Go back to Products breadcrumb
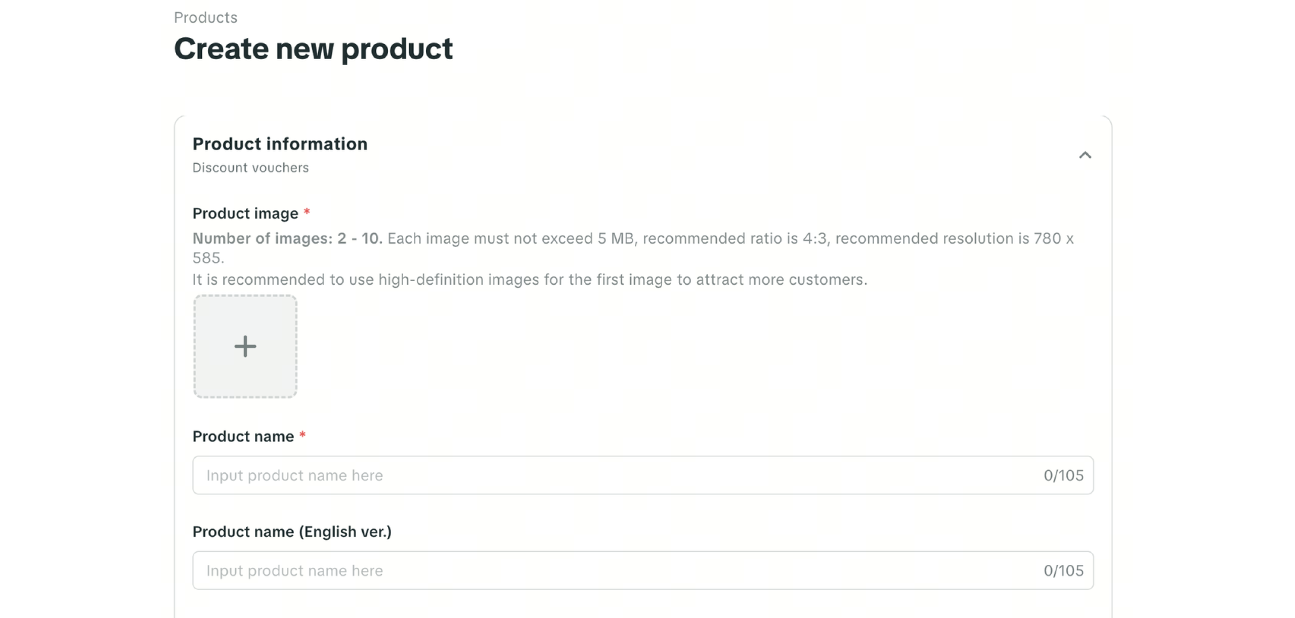 click(x=205, y=18)
